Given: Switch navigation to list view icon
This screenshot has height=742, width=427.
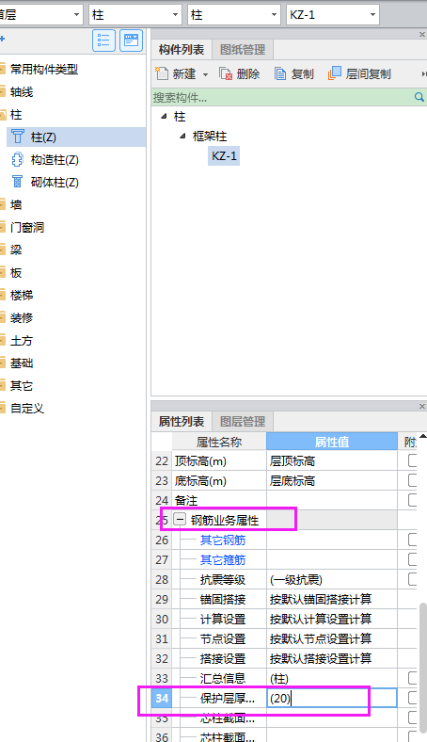Looking at the screenshot, I should pyautogui.click(x=103, y=40).
